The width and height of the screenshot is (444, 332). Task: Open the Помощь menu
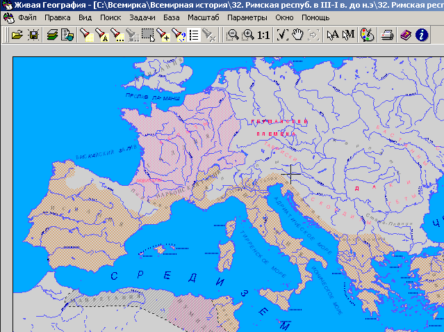(315, 17)
